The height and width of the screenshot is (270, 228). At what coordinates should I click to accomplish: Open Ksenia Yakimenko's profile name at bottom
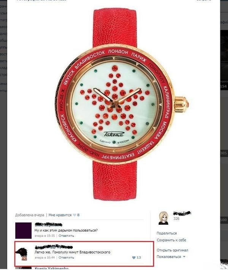coord(51,268)
